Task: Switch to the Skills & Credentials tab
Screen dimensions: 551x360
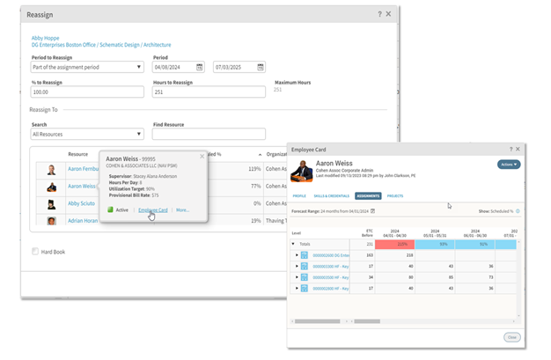Action: 332,195
